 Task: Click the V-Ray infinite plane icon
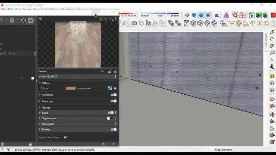click(134, 23)
